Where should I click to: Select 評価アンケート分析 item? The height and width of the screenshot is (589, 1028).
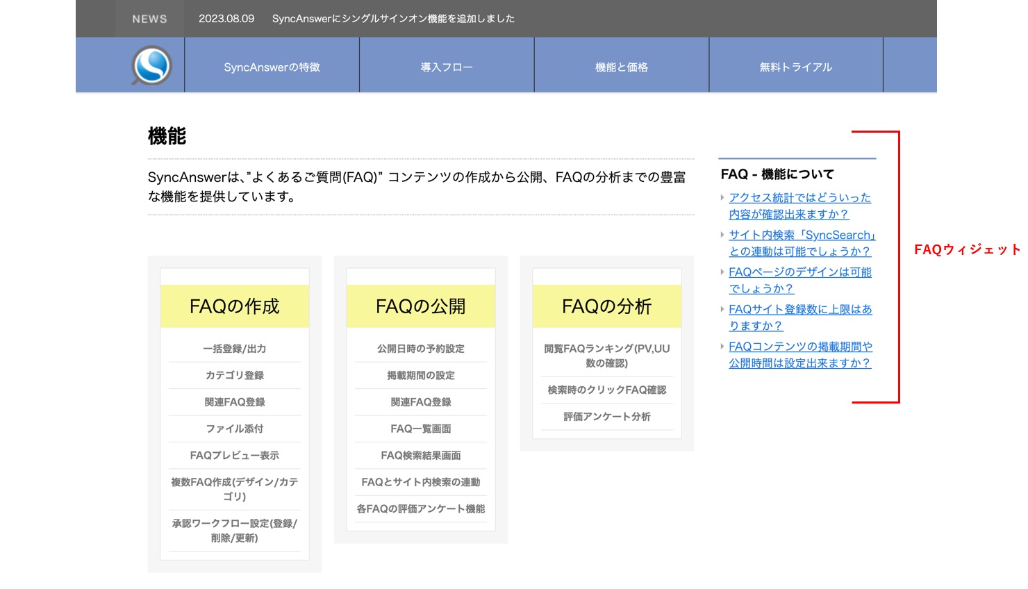(607, 417)
